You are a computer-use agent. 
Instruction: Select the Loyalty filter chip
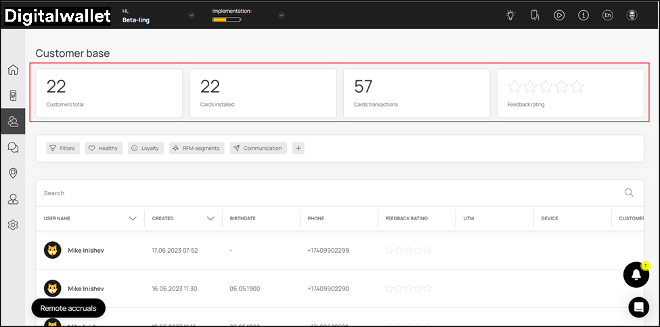pyautogui.click(x=146, y=148)
